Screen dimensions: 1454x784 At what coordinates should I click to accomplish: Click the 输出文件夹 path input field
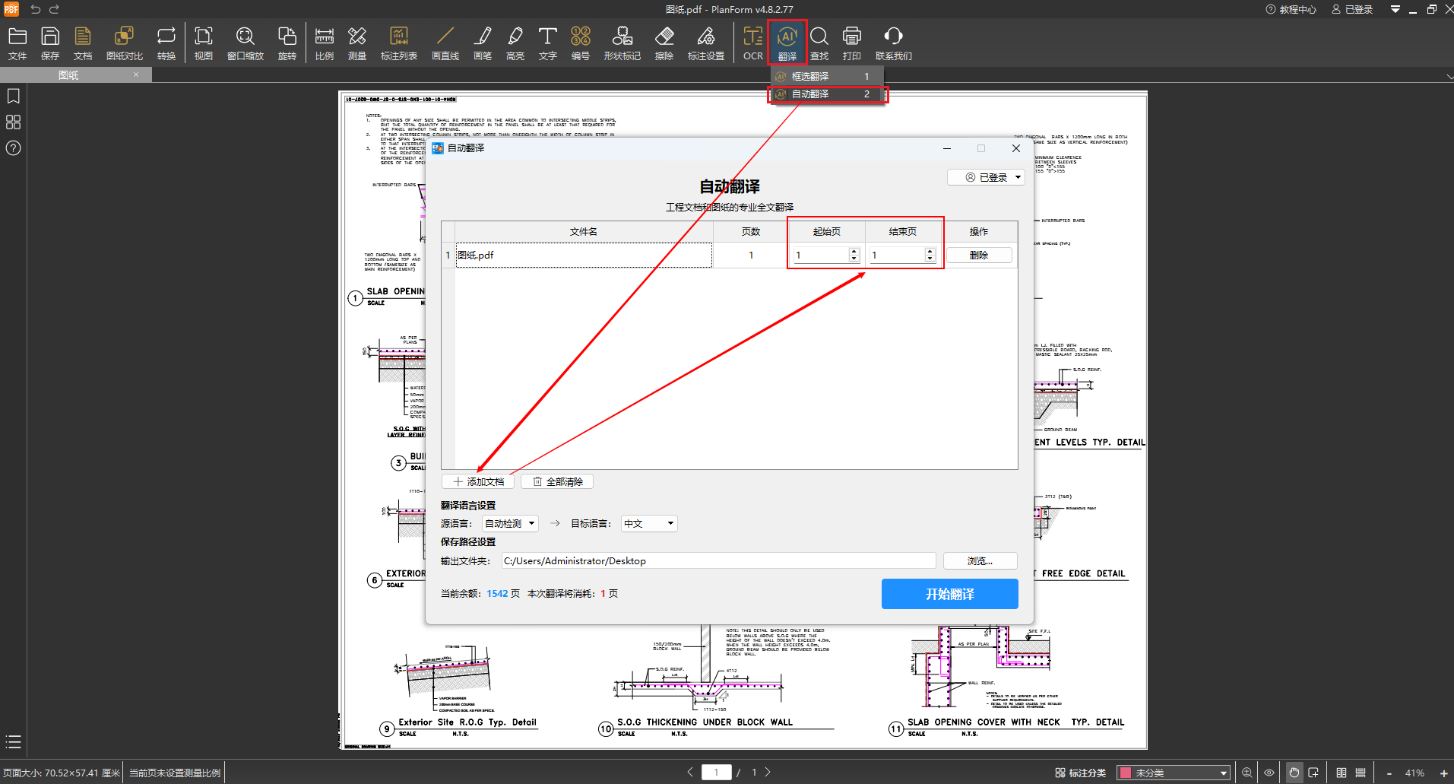[x=718, y=561]
